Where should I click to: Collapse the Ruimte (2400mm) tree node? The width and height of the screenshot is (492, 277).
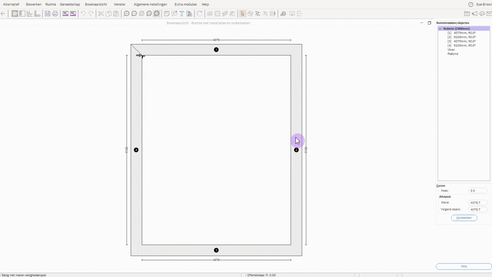pyautogui.click(x=440, y=29)
